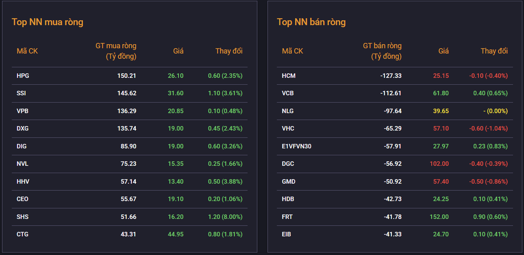
Task: Click 'Thay đổi' header in net buying table
Action: (229, 51)
